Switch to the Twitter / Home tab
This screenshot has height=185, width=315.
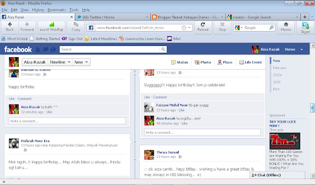(113, 17)
